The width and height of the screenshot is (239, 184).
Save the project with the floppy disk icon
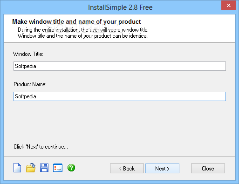point(44,168)
